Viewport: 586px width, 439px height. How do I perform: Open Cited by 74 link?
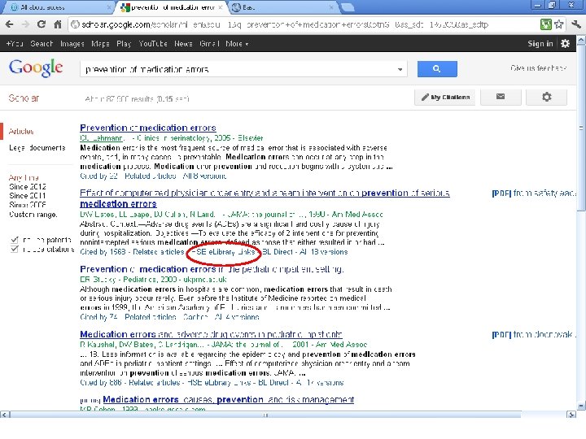tap(98, 317)
